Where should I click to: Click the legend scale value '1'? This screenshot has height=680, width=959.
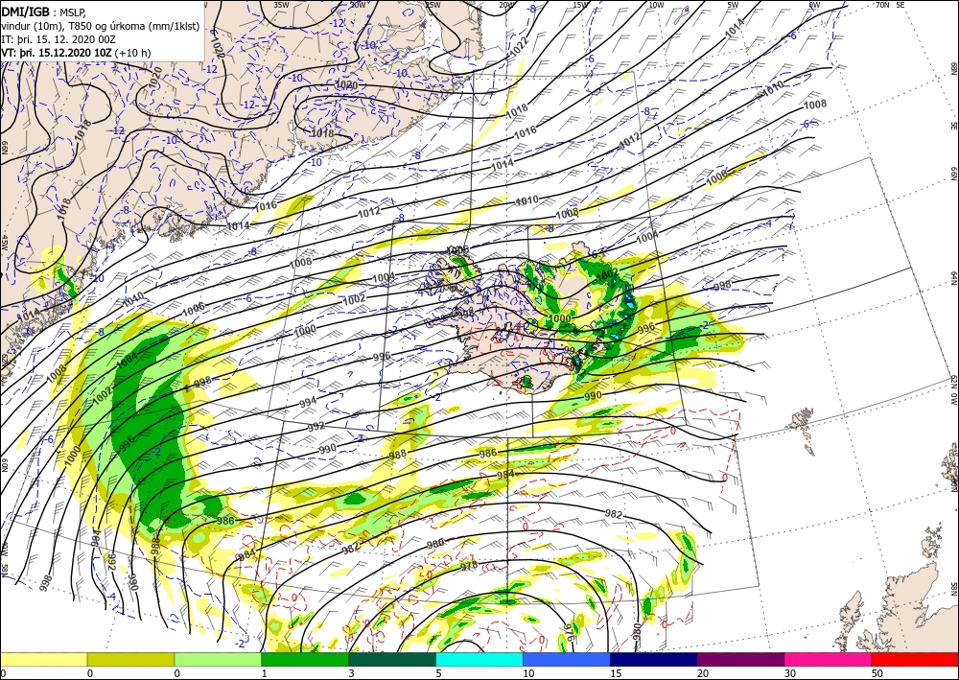click(265, 673)
